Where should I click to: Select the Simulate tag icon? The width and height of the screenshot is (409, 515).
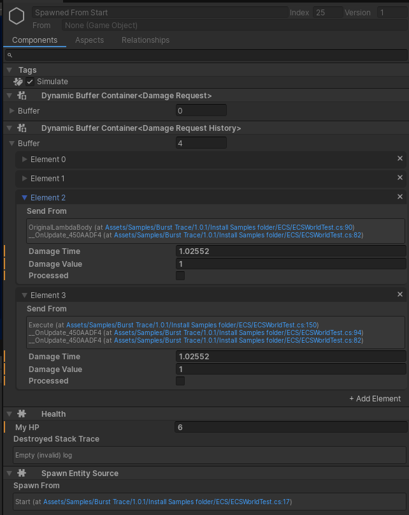17,81
